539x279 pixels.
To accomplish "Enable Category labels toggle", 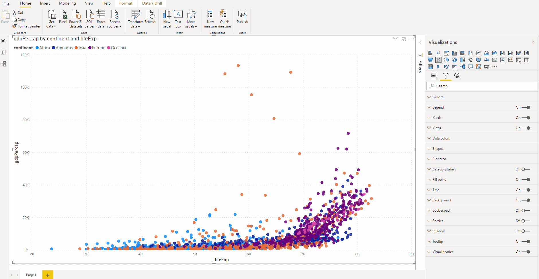I will 526,169.
